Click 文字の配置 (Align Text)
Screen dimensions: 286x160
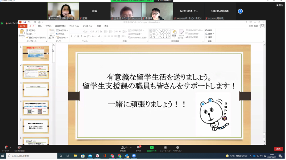click(135, 34)
